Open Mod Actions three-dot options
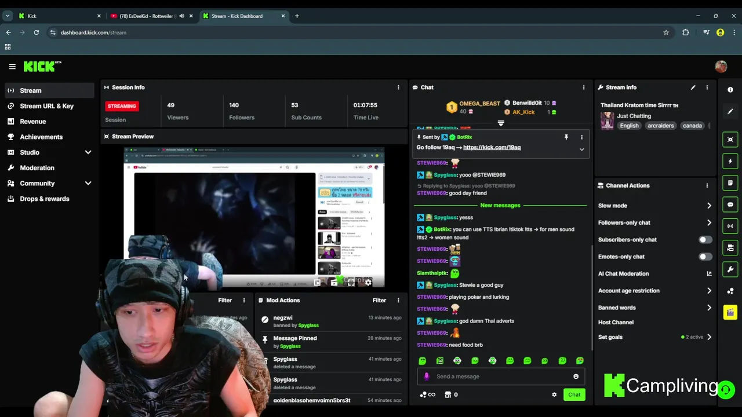 tap(398, 301)
